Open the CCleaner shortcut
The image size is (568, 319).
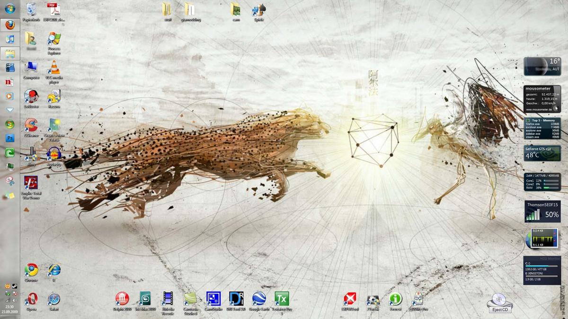click(x=31, y=125)
